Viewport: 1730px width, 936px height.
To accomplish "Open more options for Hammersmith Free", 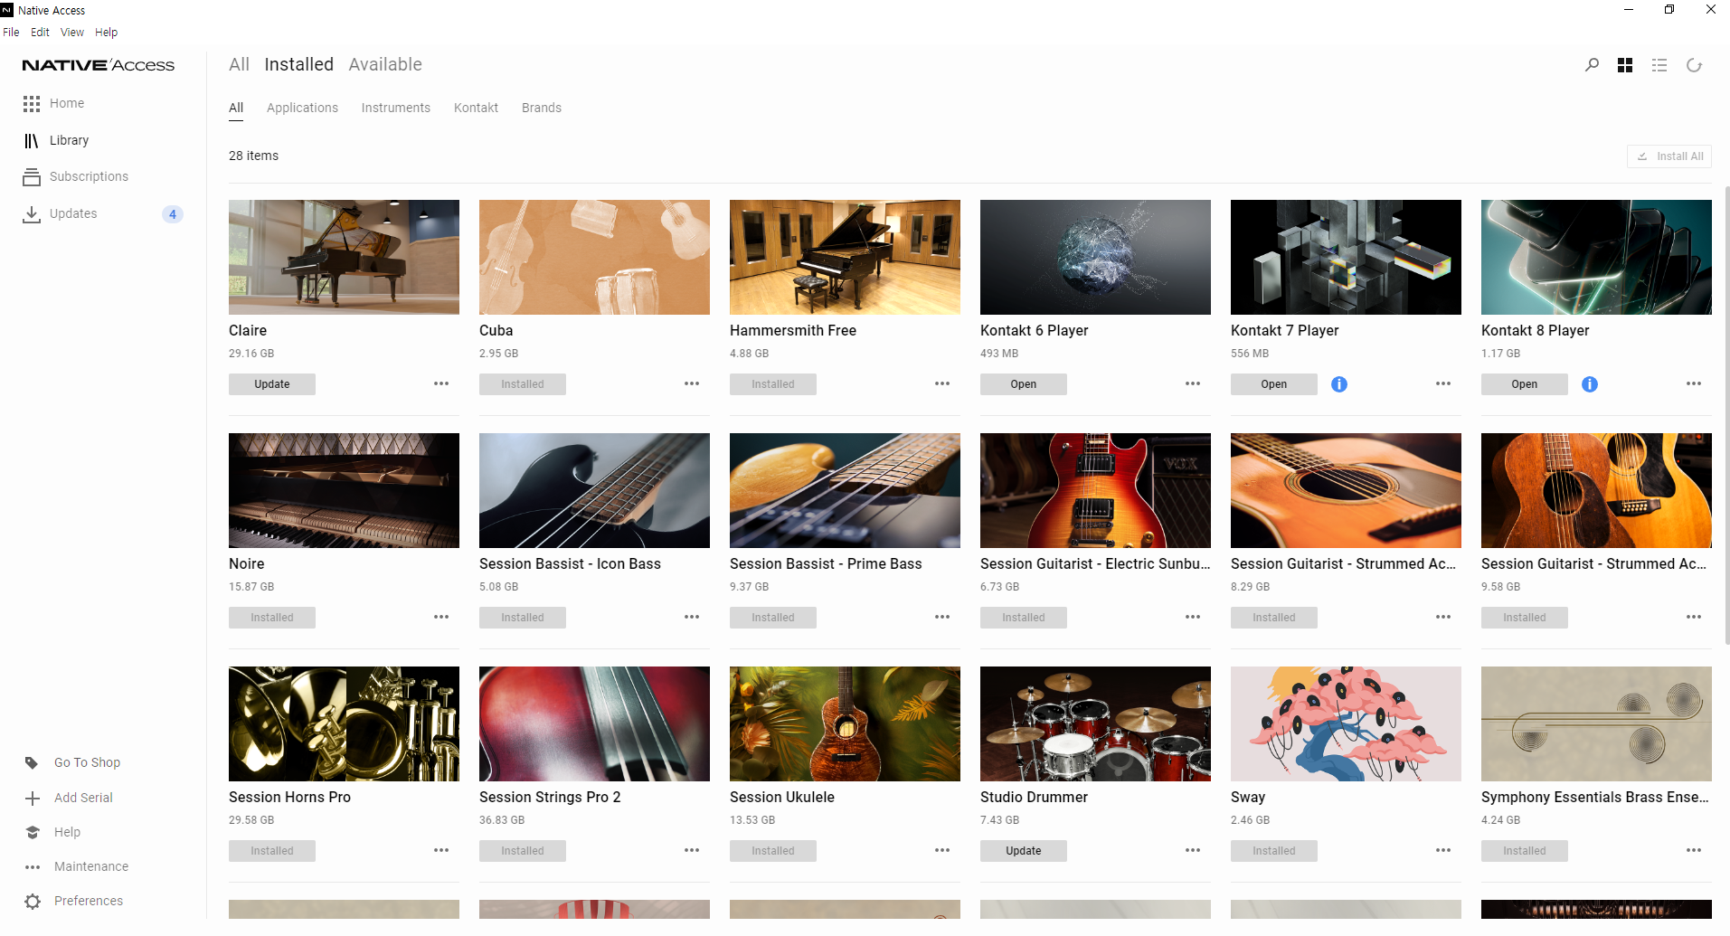I will tap(942, 383).
